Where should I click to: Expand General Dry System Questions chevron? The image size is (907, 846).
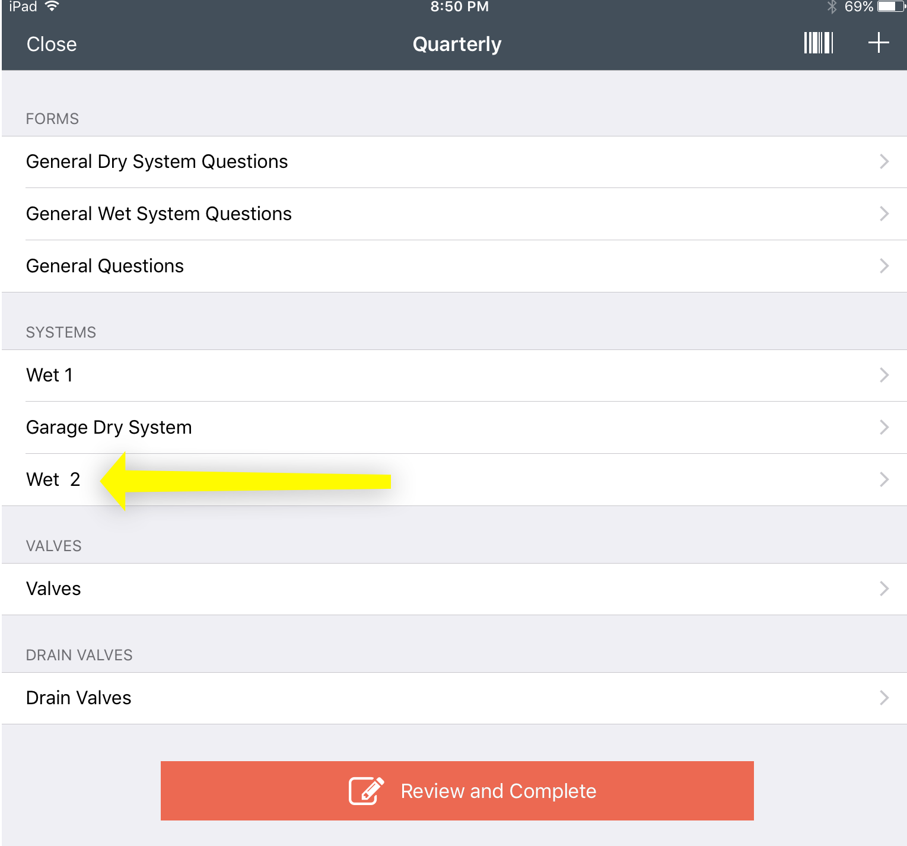coord(884,161)
